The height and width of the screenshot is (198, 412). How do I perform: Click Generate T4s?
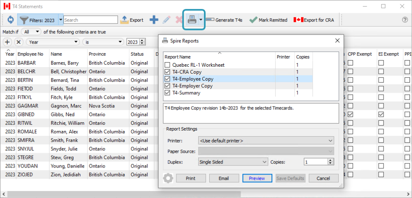224,20
